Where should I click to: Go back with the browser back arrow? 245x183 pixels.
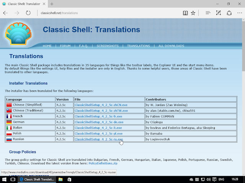5,13
